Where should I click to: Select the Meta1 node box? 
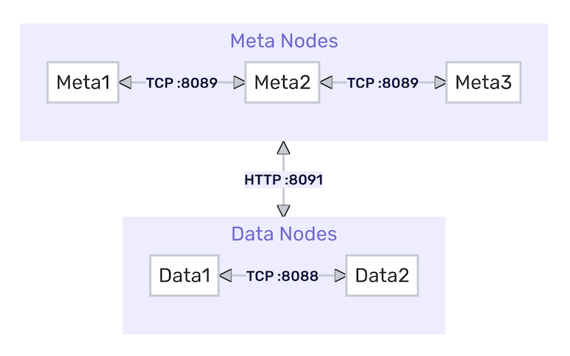[83, 82]
